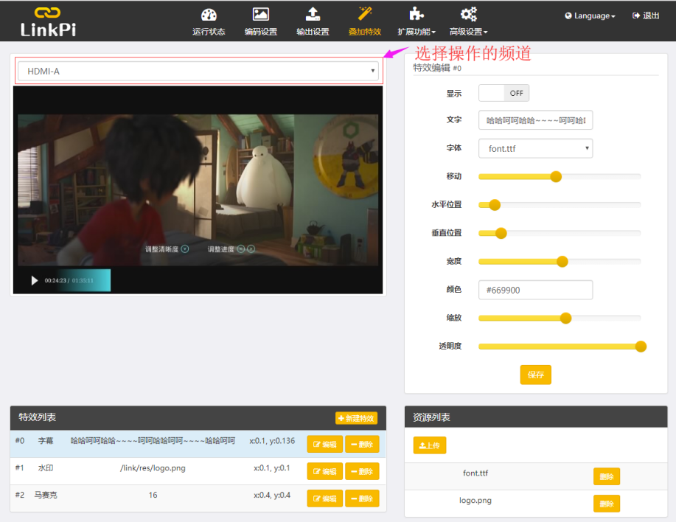Click the globe icon beside Language
Viewport: 676px width, 525px height.
coord(568,16)
